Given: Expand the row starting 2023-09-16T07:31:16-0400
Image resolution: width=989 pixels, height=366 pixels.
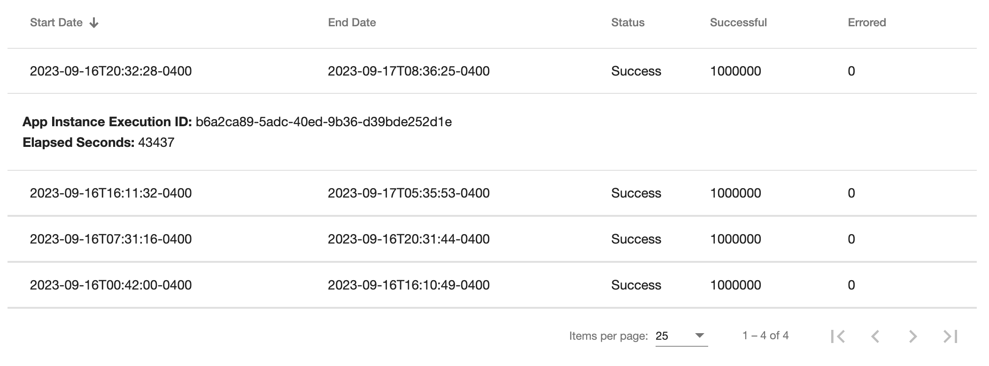Looking at the screenshot, I should 111,239.
